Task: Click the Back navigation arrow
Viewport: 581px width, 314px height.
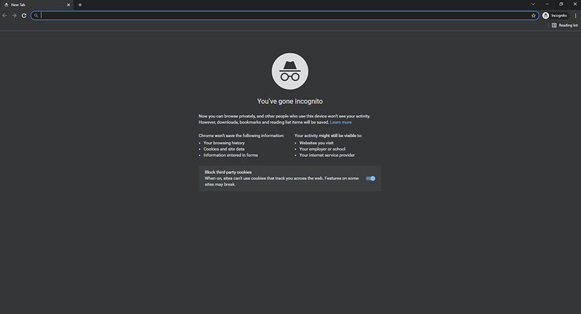Action: tap(5, 15)
